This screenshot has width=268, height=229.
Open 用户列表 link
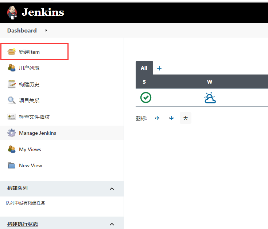(29, 68)
